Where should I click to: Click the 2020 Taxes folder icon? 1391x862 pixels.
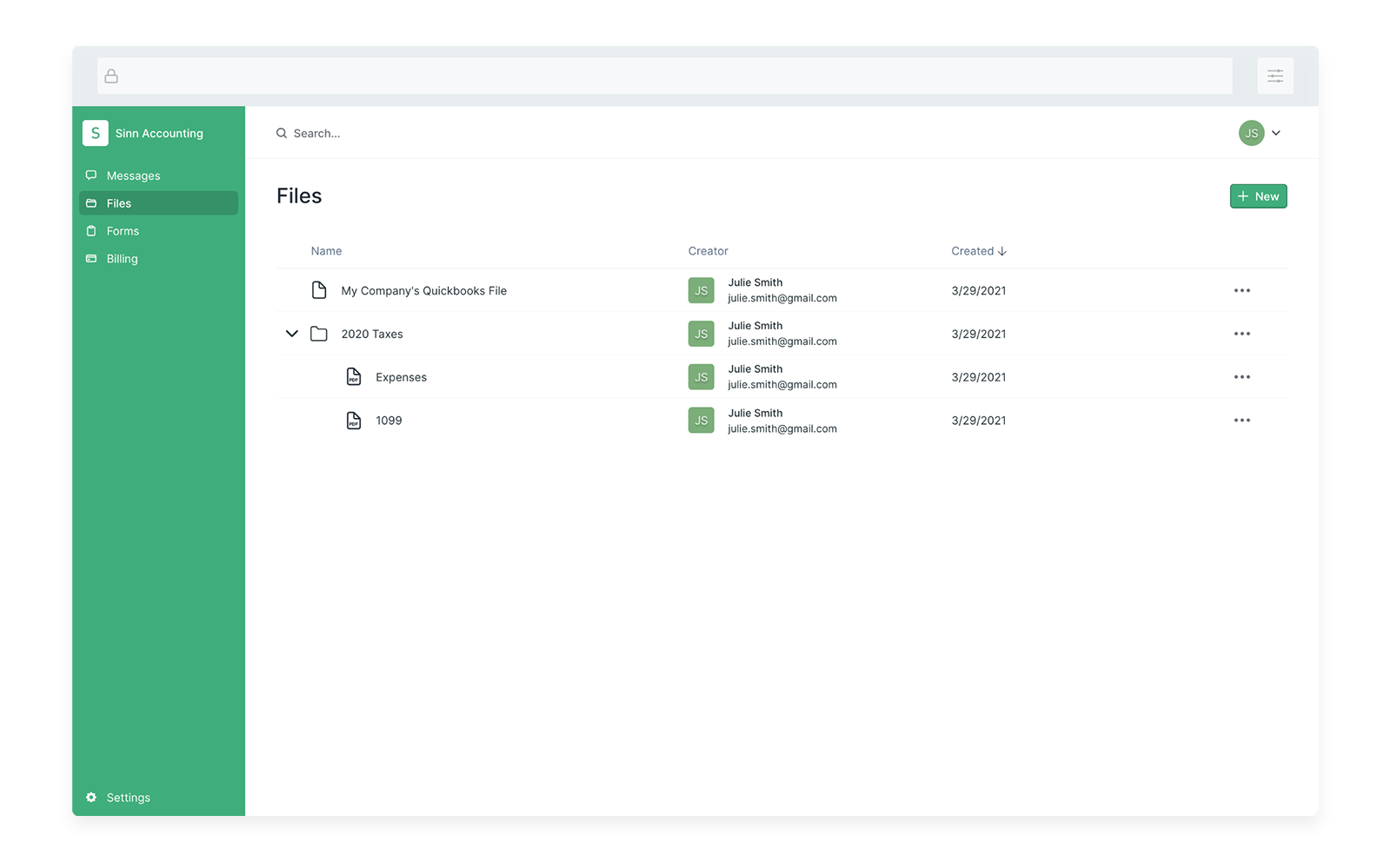319,334
